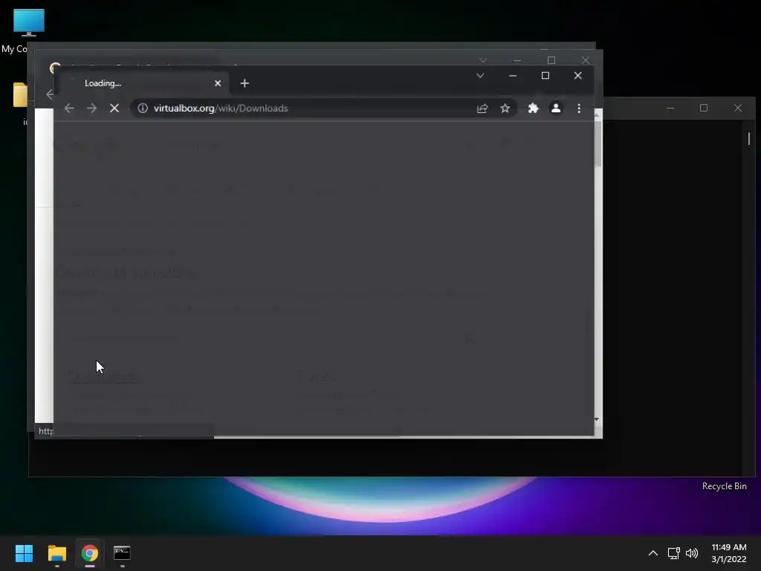Open the Chrome profile avatar
761x571 pixels.
pos(556,109)
